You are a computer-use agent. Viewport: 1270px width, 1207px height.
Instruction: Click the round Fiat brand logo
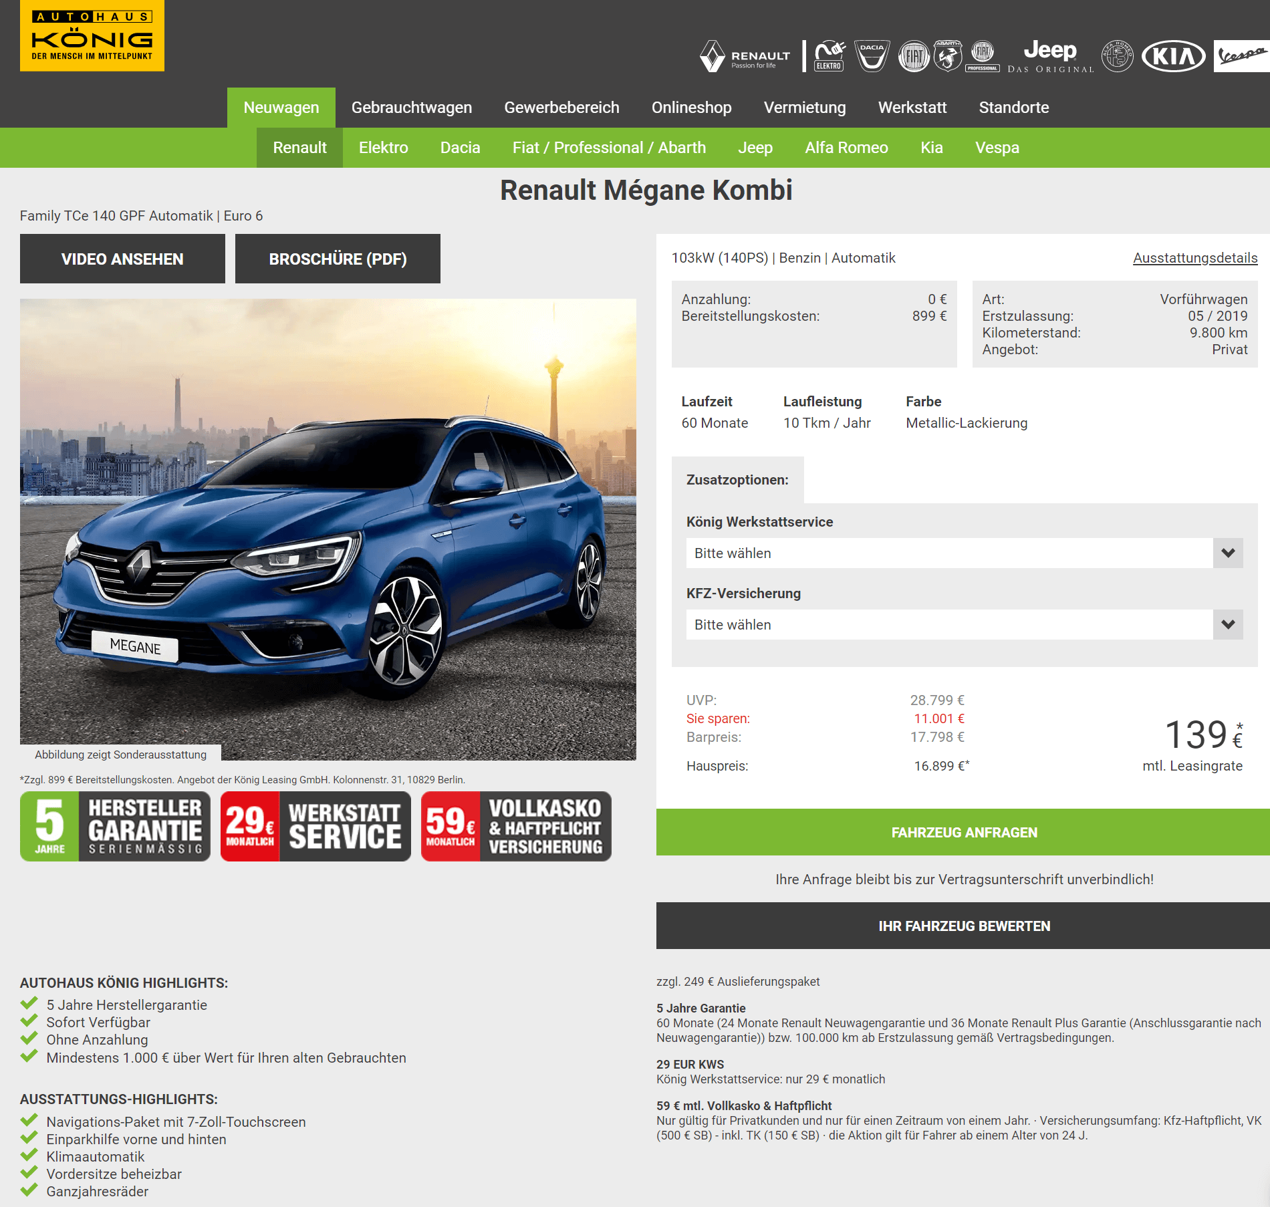914,56
